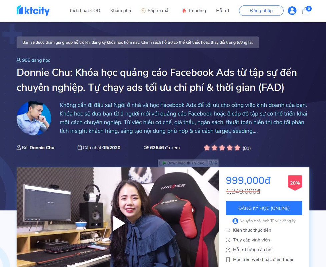Click the Đăng nhập button
This screenshot has height=267, width=326.
261,11
